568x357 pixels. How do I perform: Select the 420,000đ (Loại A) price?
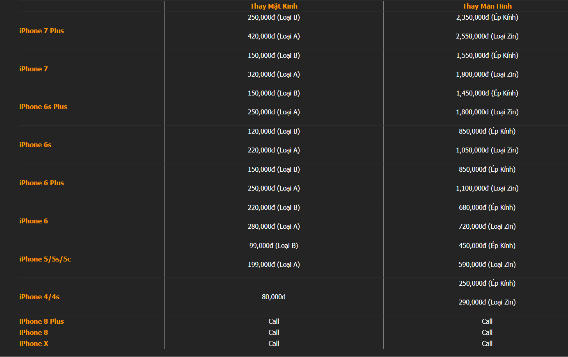[x=274, y=36]
